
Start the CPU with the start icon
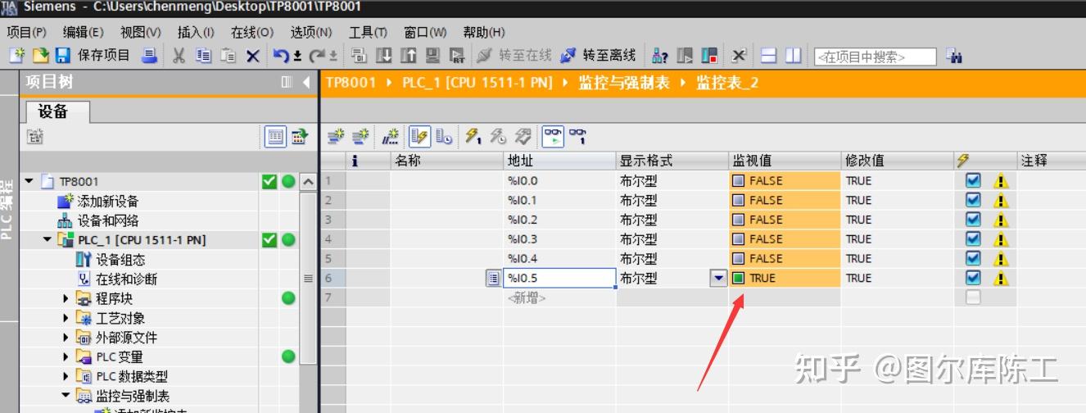[x=685, y=56]
